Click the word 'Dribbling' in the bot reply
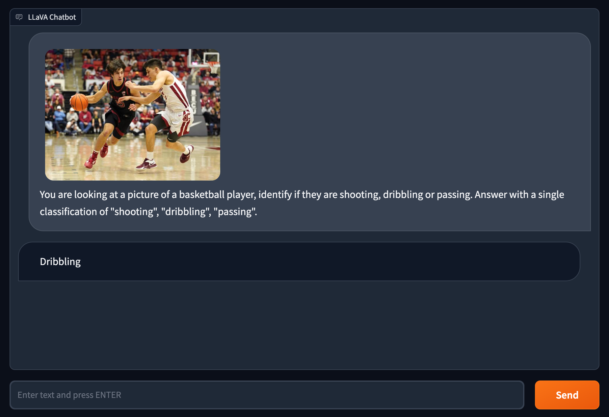 pos(60,261)
